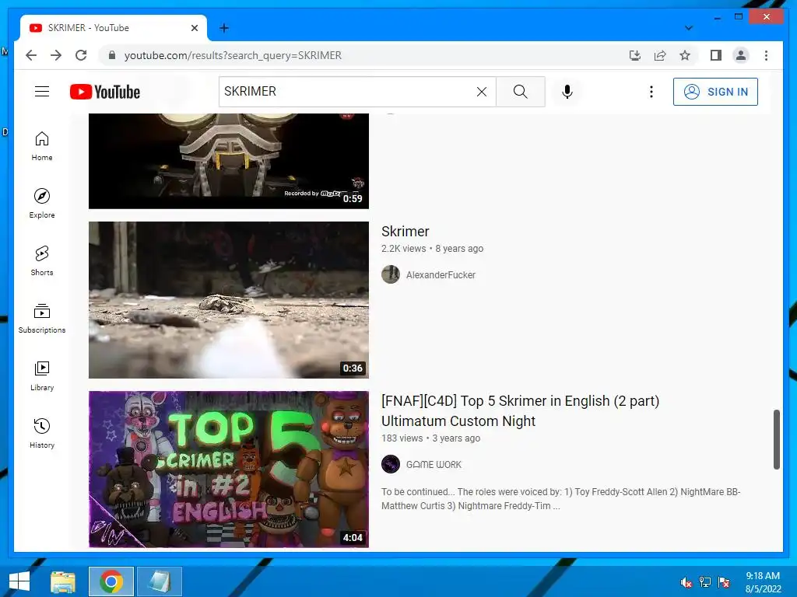
Task: Open the "Skrimer" video title
Action: 405,232
